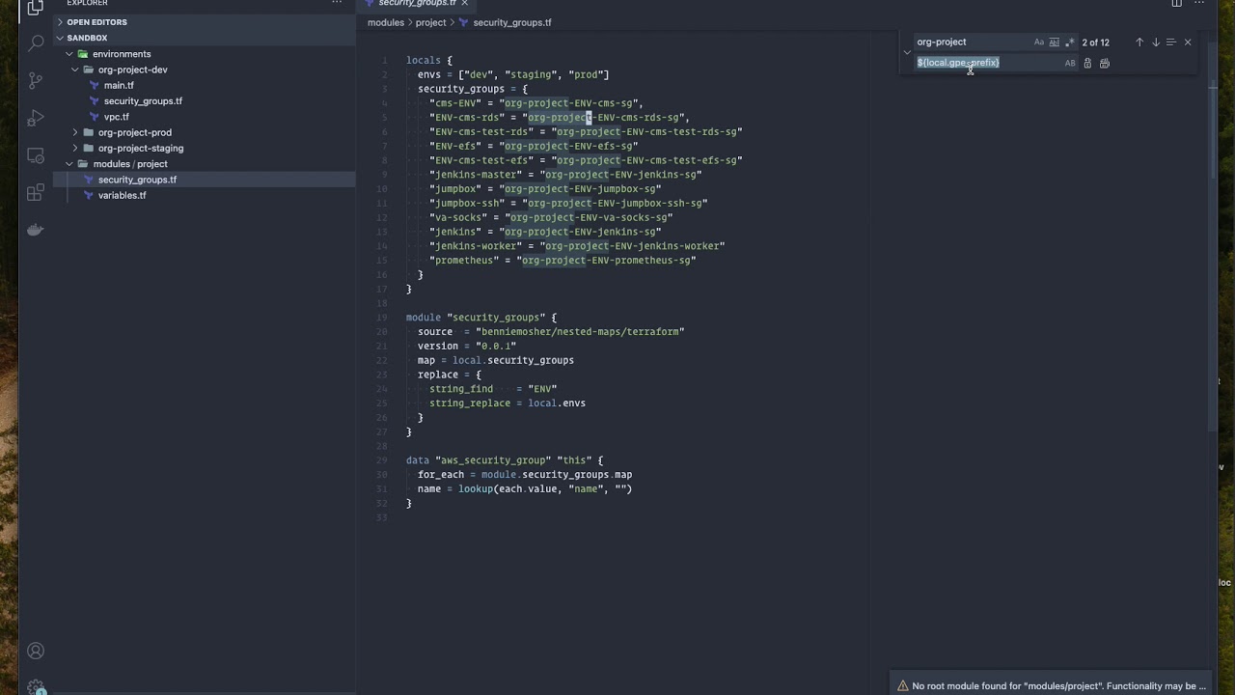Click modules in the breadcrumb
The width and height of the screenshot is (1235, 695).
(385, 22)
